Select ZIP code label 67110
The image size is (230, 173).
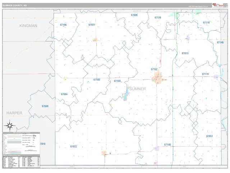coord(206,23)
